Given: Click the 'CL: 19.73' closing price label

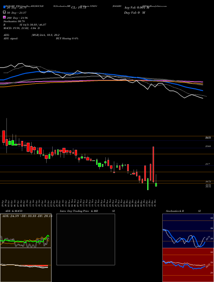Looking at the screenshot, I should point(79,8).
